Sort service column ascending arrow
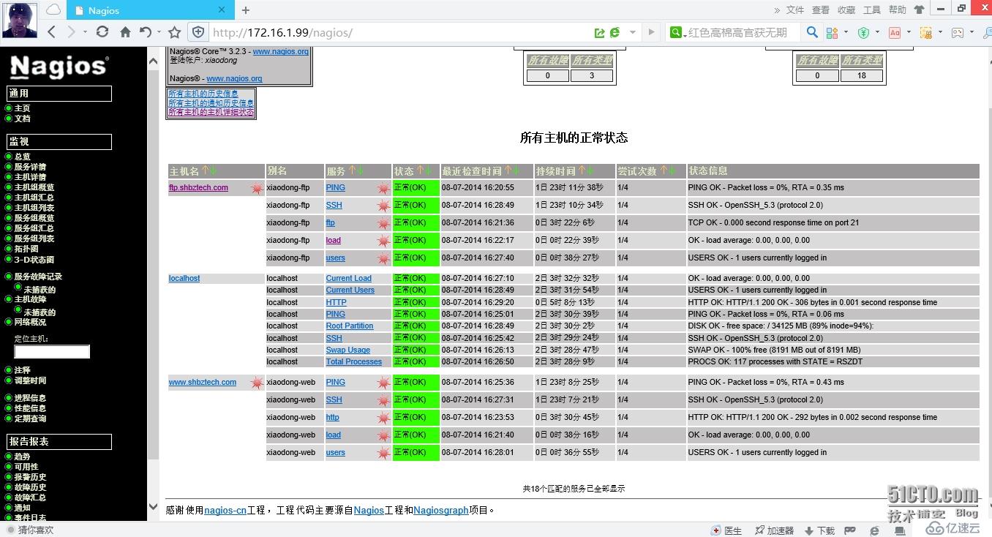Screen dimensions: 992x537 click(352, 170)
